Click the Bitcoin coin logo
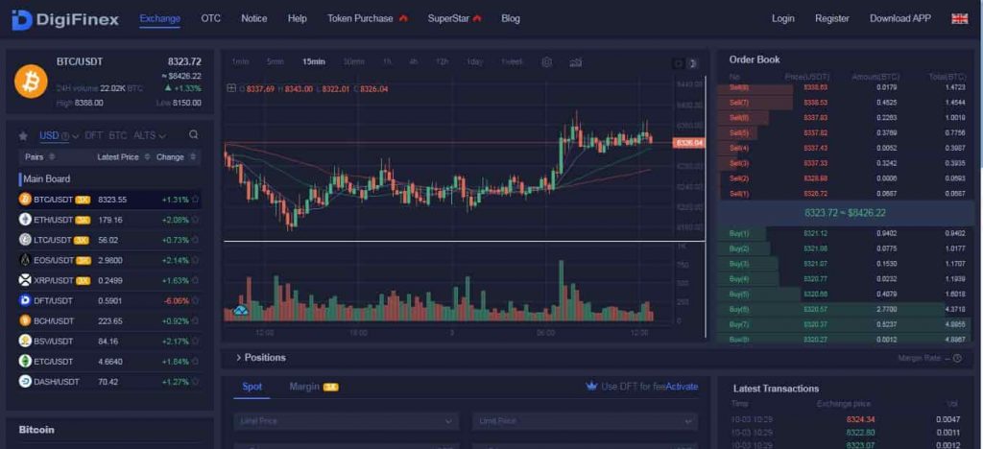Image resolution: width=983 pixels, height=449 pixels. tap(31, 81)
